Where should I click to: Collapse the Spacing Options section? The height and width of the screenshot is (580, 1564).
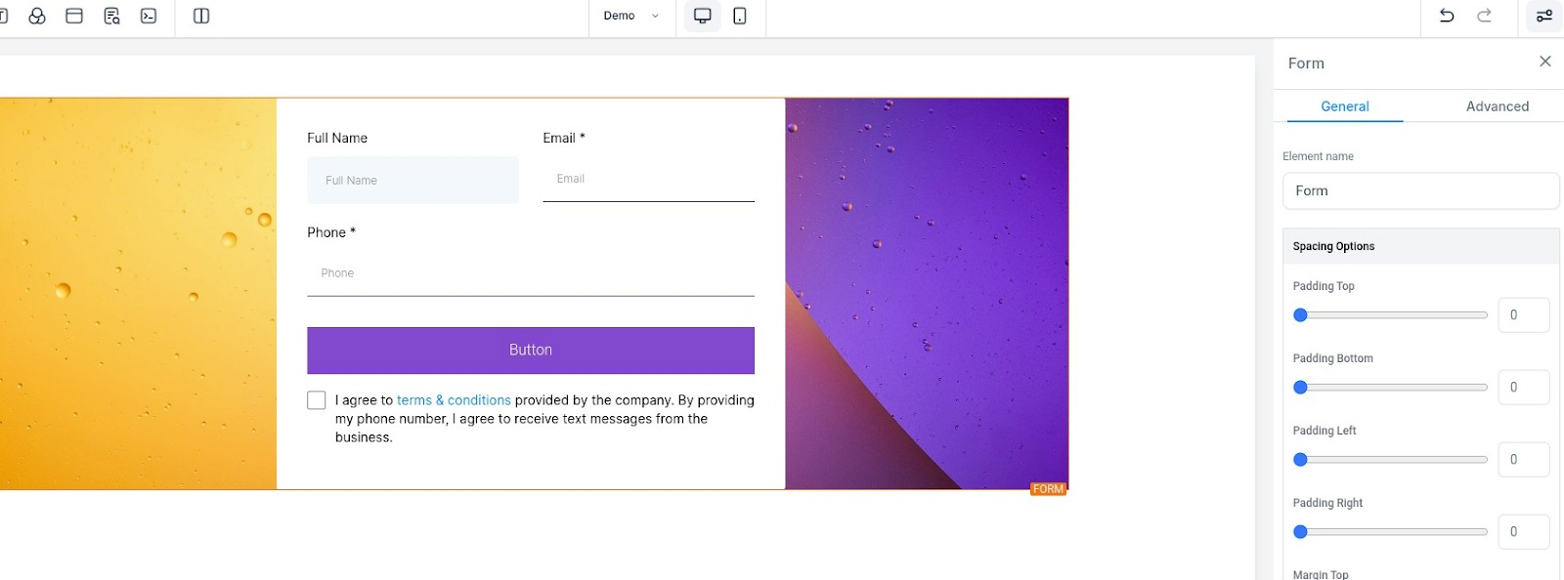click(1420, 246)
